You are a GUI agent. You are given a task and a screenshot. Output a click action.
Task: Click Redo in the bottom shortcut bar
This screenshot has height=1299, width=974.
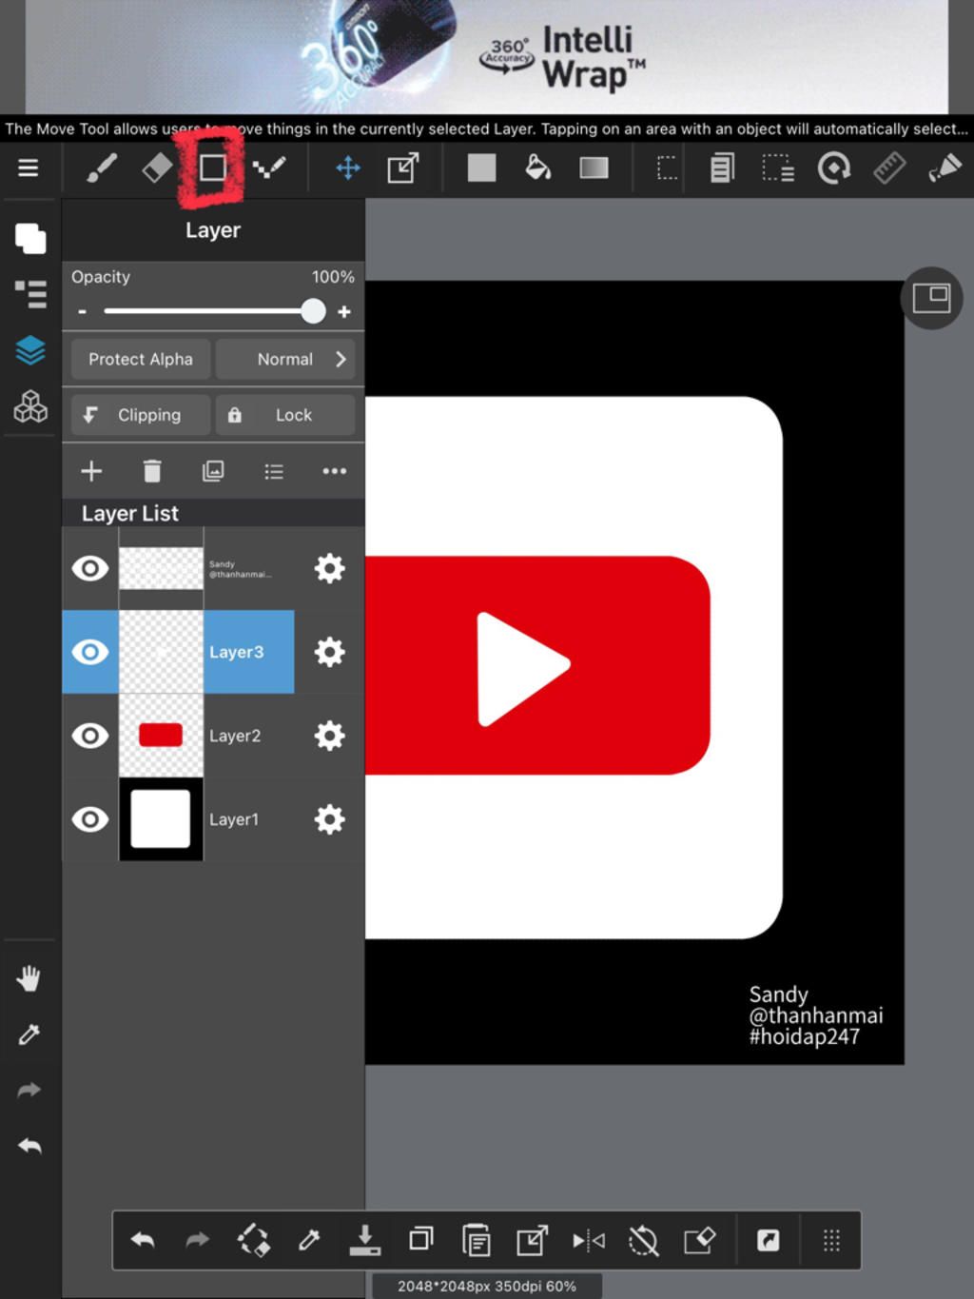coord(198,1240)
